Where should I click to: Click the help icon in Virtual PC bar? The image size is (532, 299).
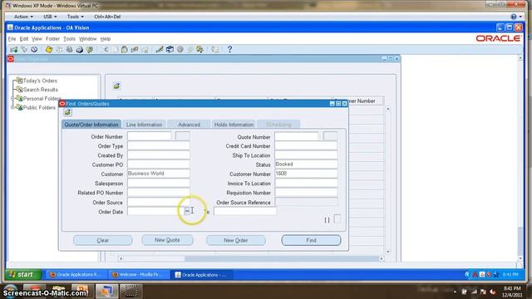tap(514, 17)
